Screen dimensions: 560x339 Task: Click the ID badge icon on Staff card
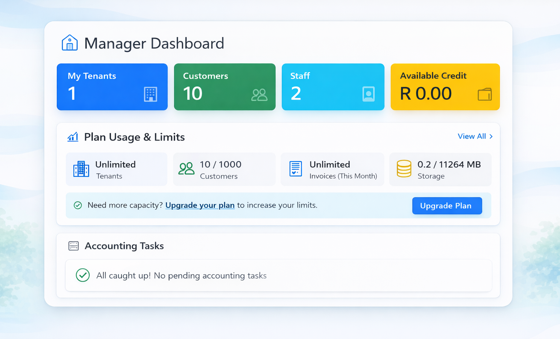[x=368, y=94]
